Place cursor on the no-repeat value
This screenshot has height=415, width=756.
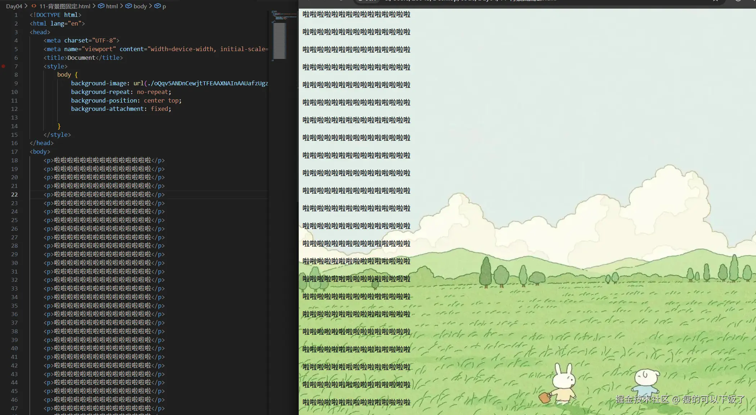coord(152,92)
